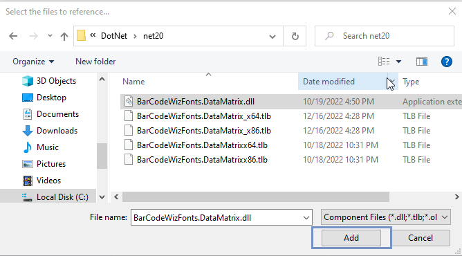Screen dimensions: 462x256
Task: Open the Organize menu
Action: tap(33, 62)
